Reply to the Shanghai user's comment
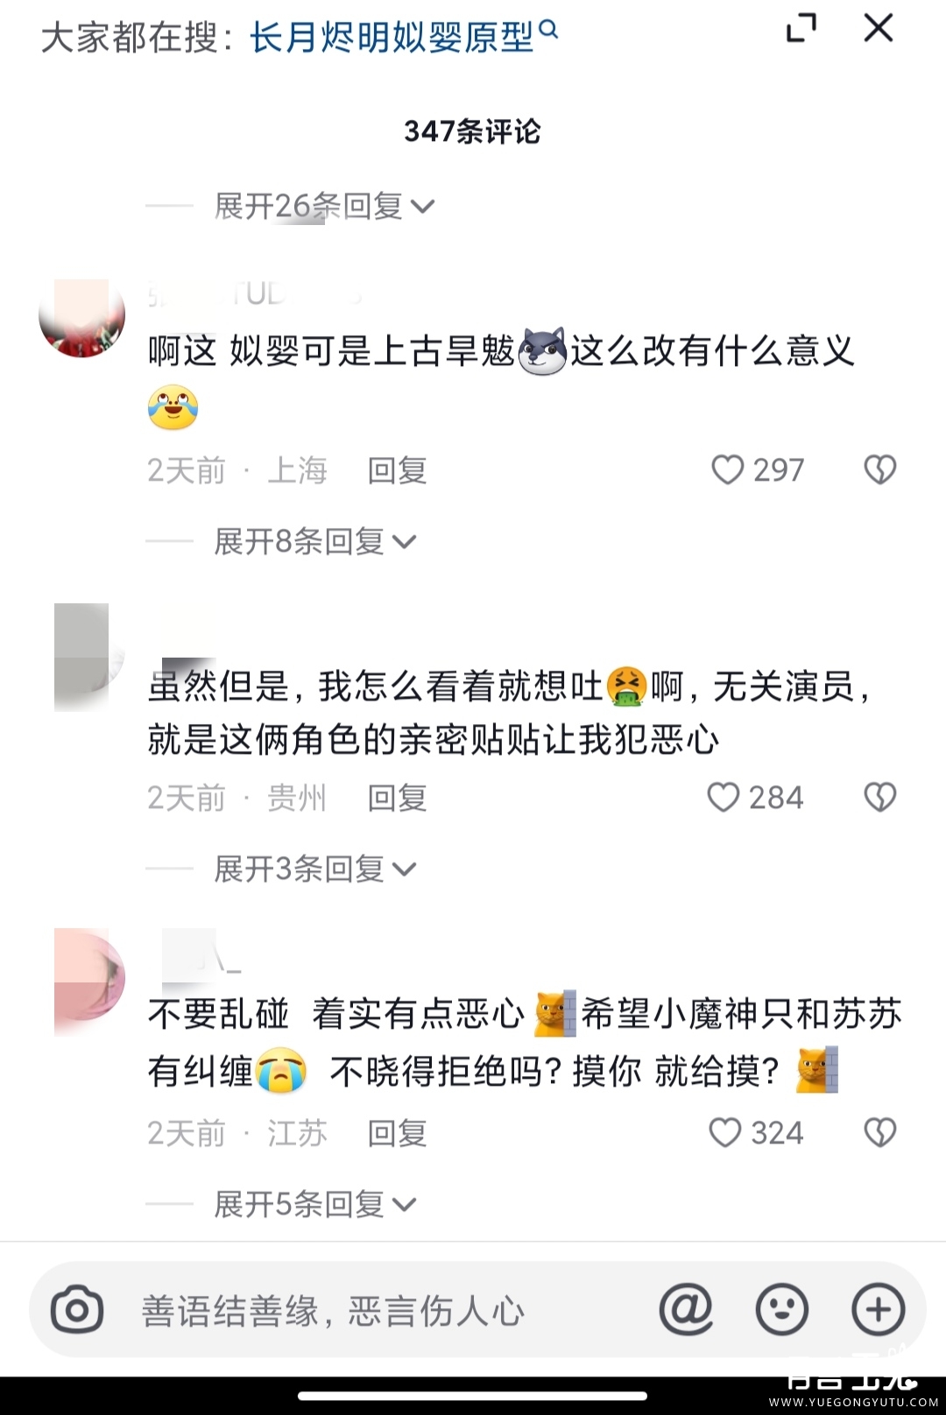Viewport: 946px width, 1415px height. (397, 471)
